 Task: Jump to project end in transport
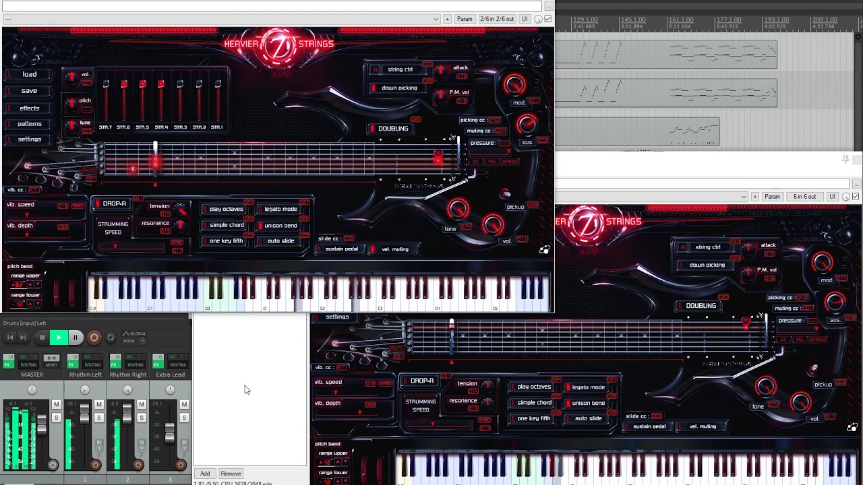[23, 337]
